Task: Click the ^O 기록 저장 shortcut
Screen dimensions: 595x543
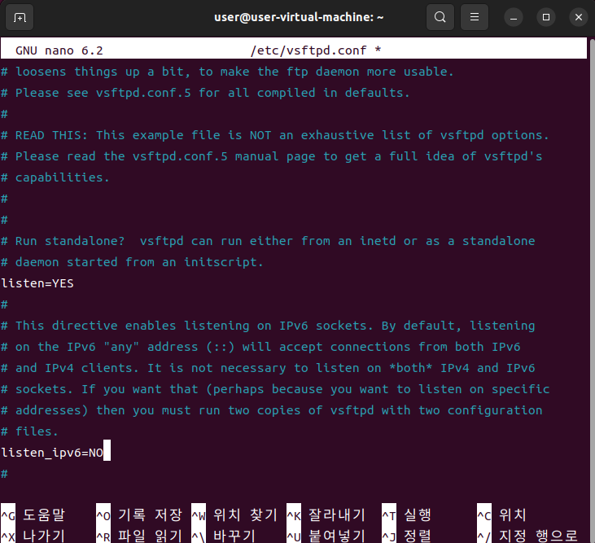Action: coord(139,515)
